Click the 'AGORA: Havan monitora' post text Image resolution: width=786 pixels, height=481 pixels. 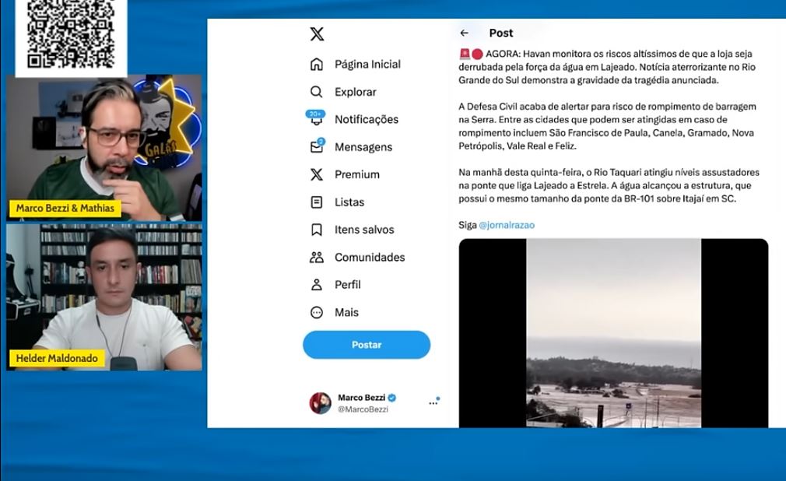(x=606, y=67)
